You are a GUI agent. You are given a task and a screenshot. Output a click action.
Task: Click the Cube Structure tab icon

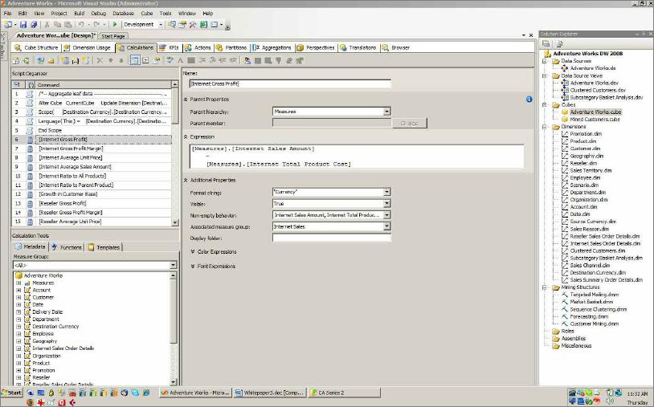coord(18,48)
